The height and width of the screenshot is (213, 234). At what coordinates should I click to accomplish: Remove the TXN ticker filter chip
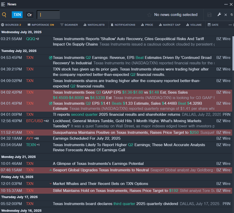[x=17, y=15]
